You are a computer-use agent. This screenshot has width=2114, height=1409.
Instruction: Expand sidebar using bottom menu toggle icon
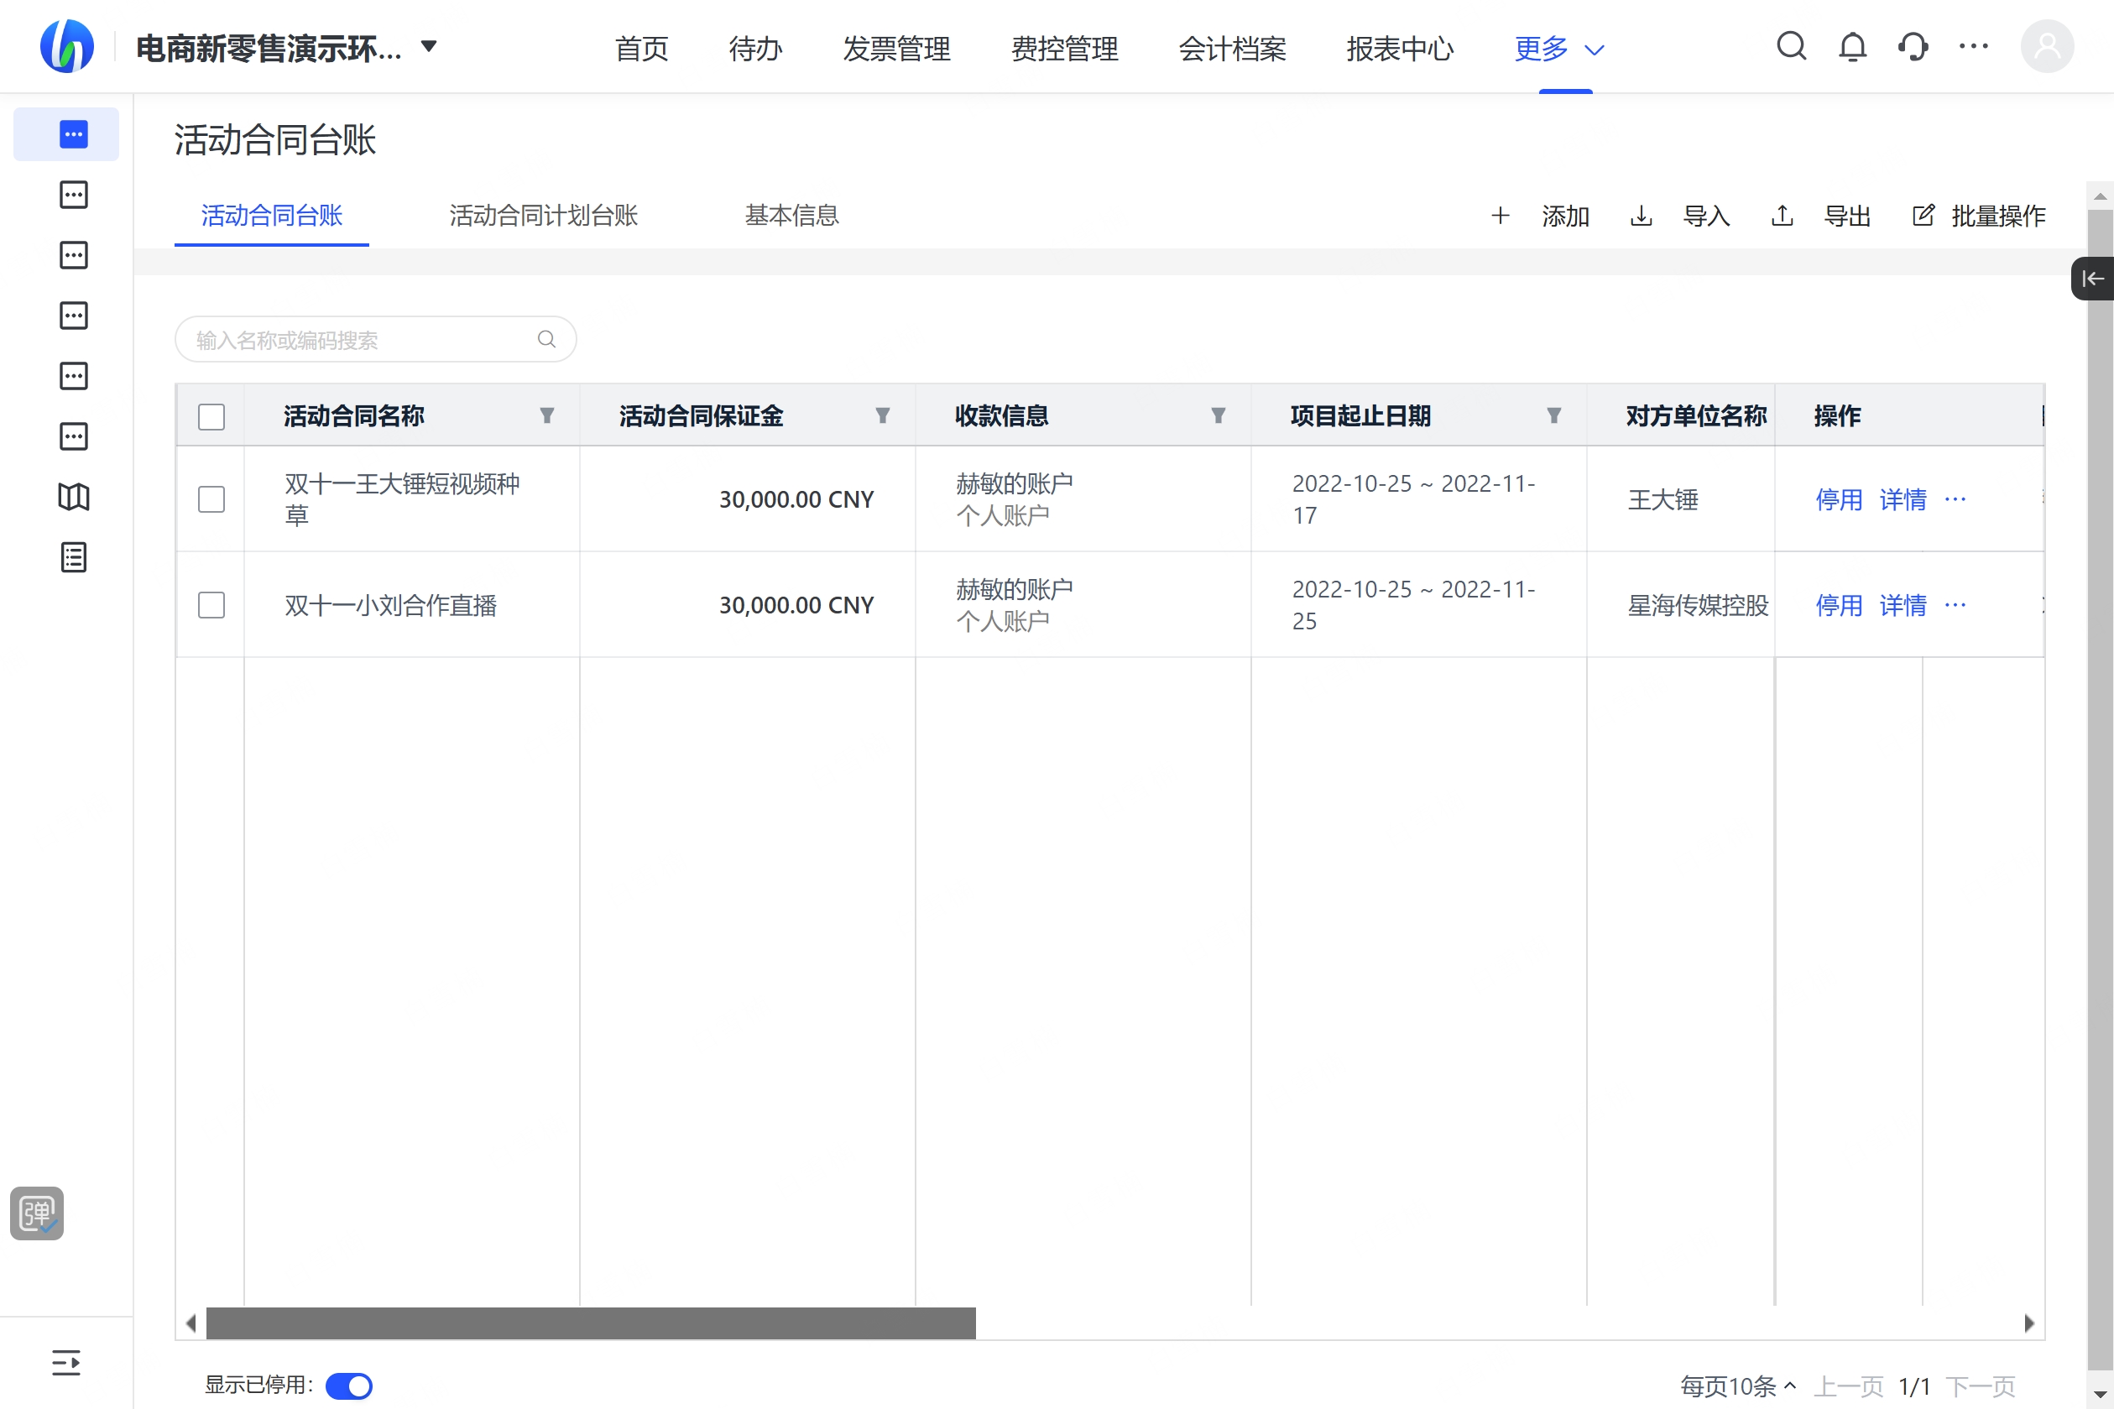65,1362
